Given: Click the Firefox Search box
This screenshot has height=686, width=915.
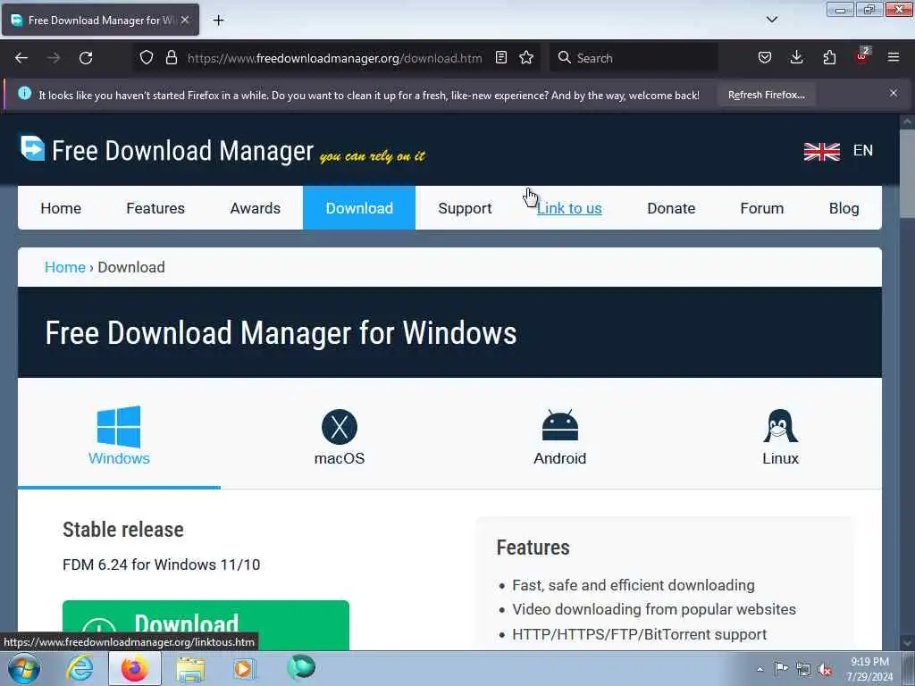Looking at the screenshot, I should (x=634, y=58).
